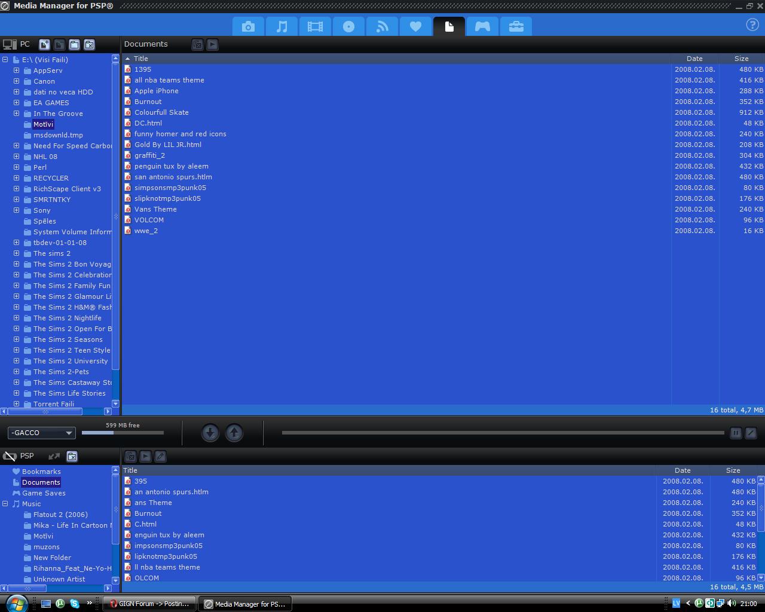
Task: Collapse the Music tree node
Action: (x=5, y=504)
